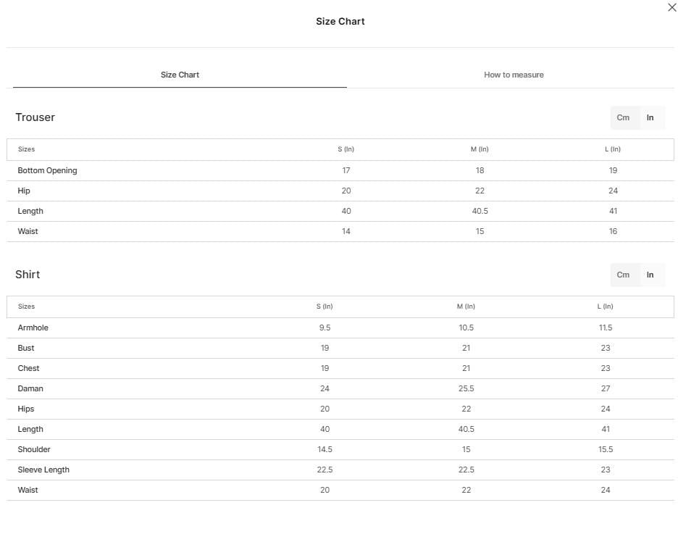Switch Trouser measurements to In
The width and height of the screenshot is (678, 542).
pyautogui.click(x=650, y=117)
